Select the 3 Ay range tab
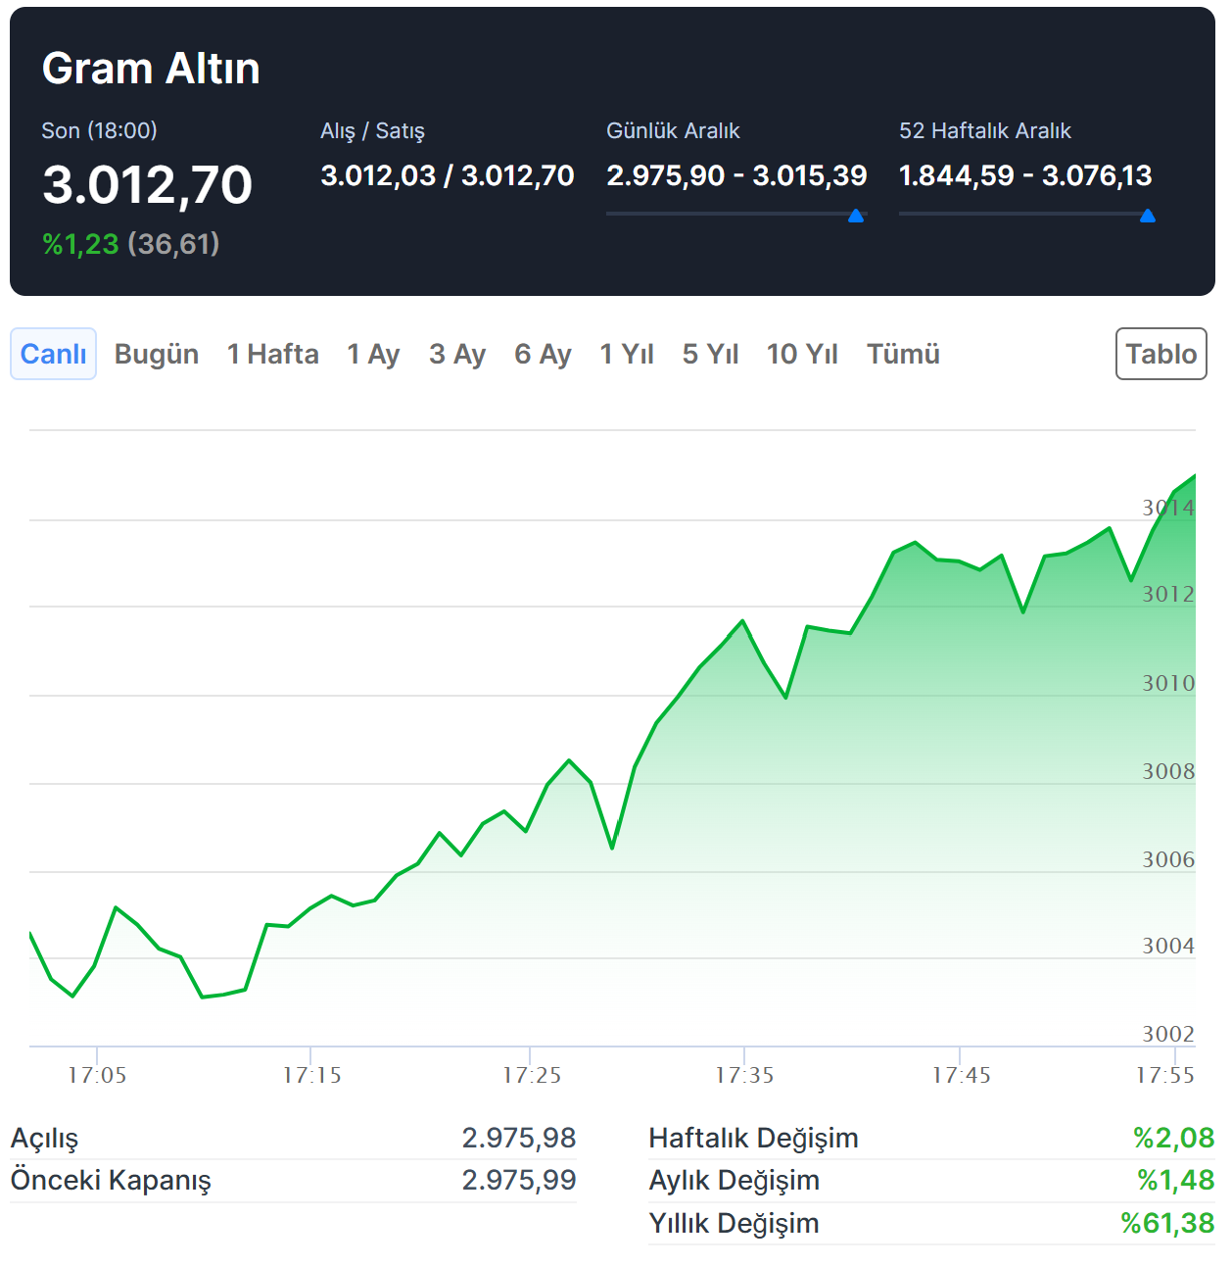The image size is (1232, 1266). click(x=457, y=354)
